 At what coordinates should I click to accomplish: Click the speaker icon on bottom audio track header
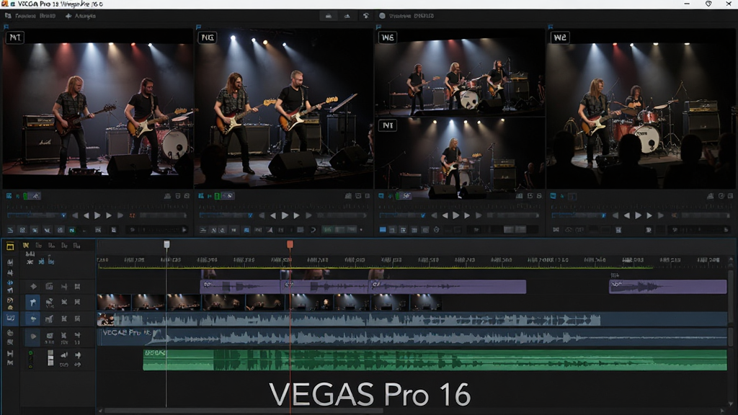point(64,354)
